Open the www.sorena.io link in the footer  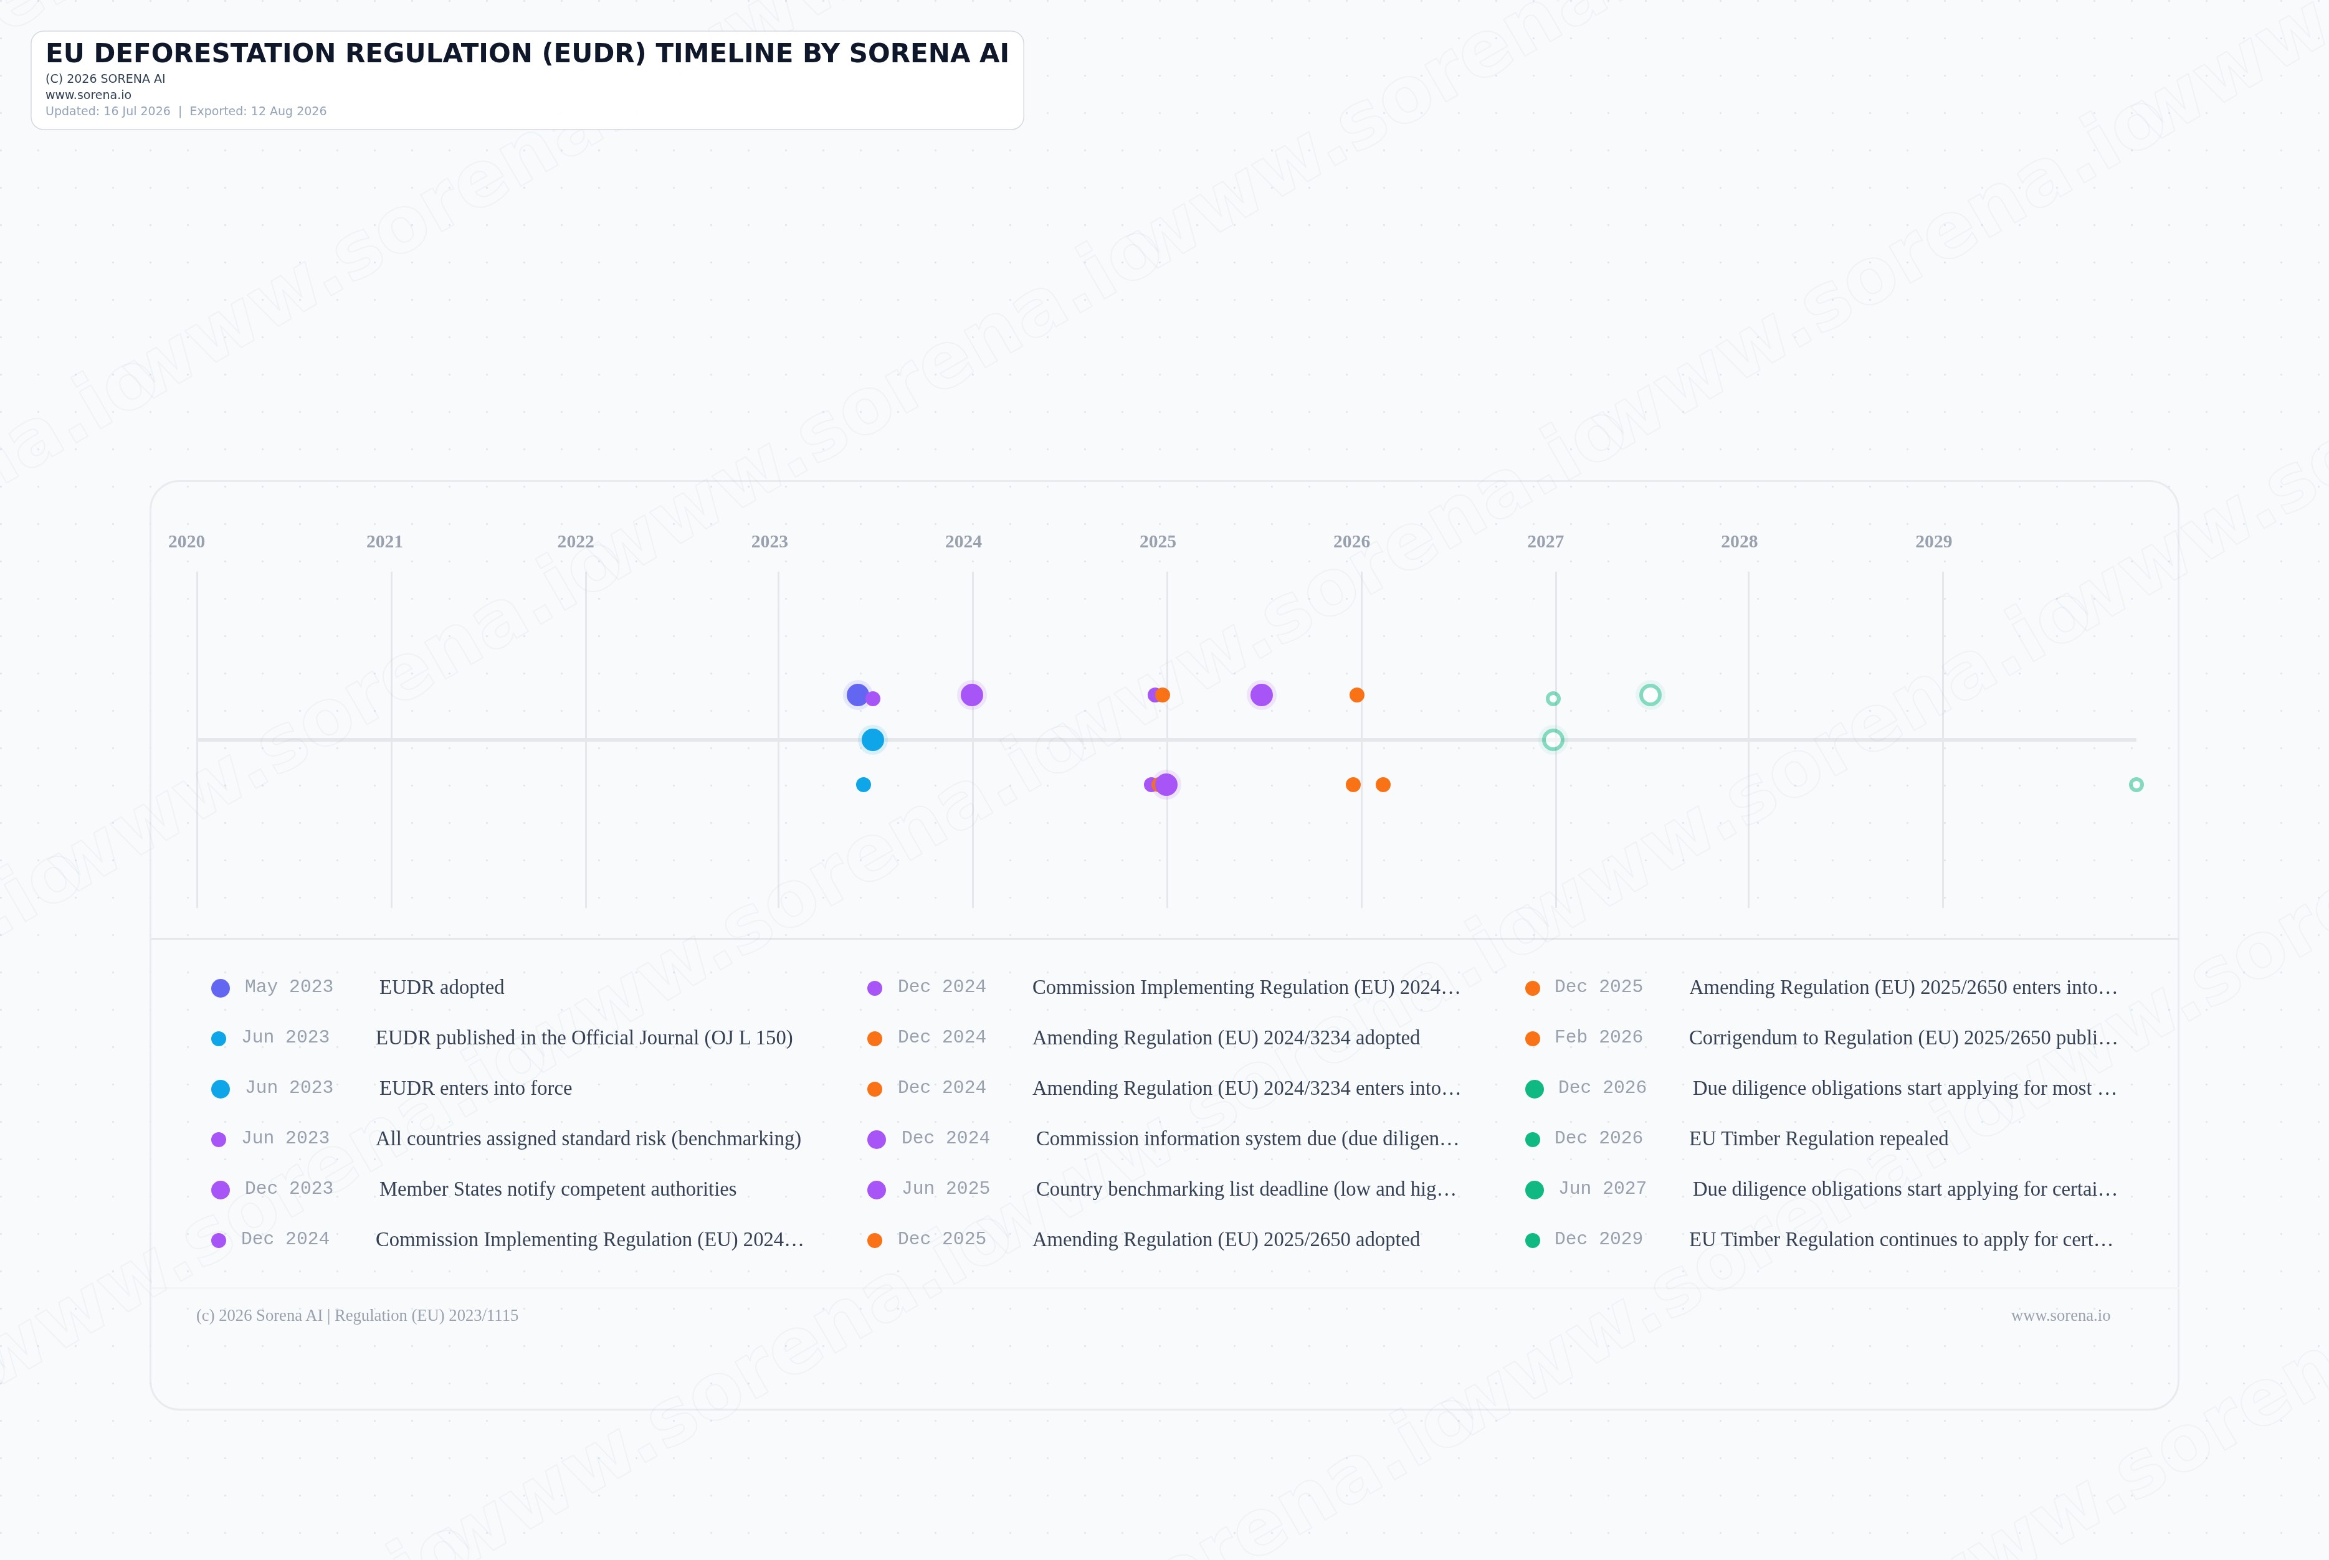coord(2060,1315)
